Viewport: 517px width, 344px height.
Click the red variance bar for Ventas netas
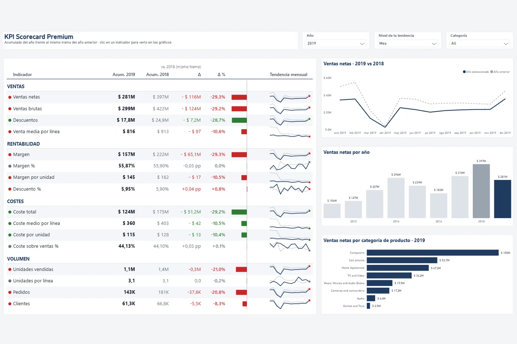point(239,97)
